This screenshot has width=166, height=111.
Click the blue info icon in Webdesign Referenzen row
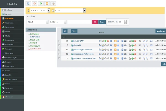click(111, 54)
